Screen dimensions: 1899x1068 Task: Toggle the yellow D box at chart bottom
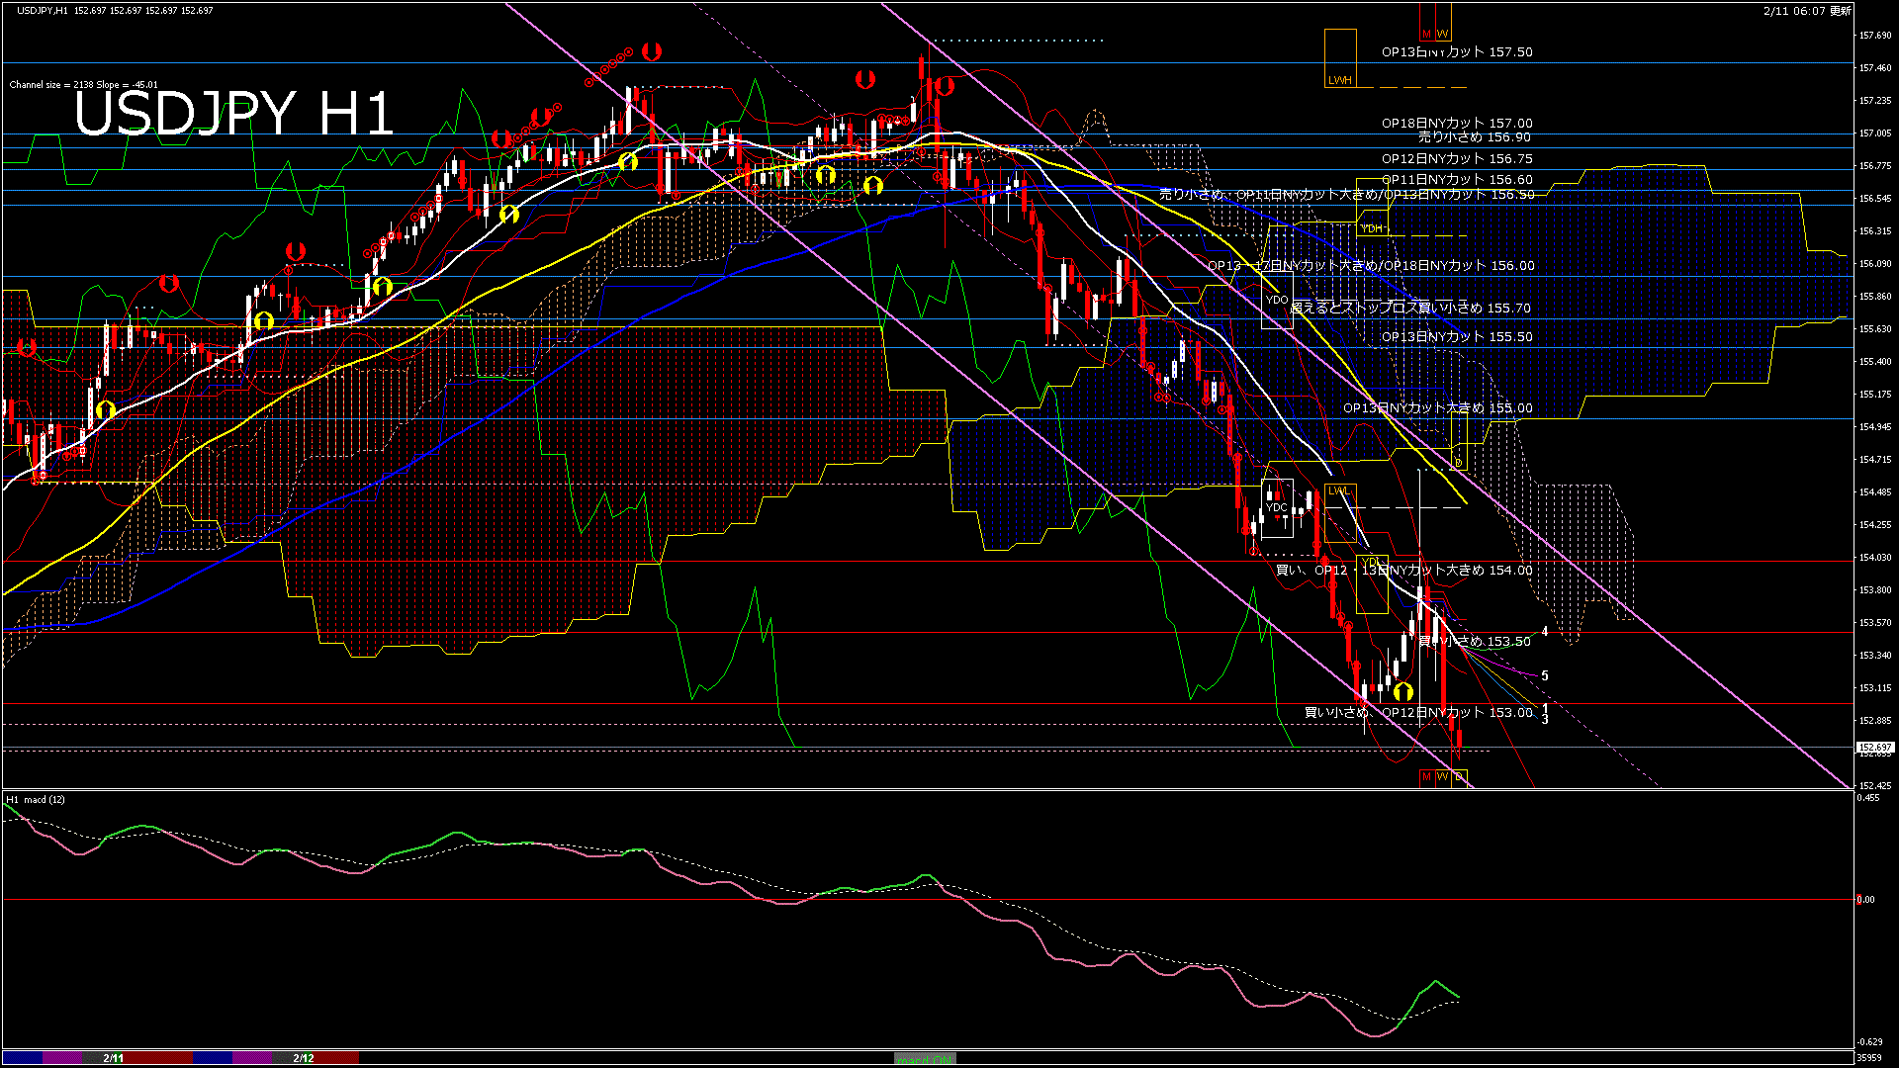point(1459,777)
